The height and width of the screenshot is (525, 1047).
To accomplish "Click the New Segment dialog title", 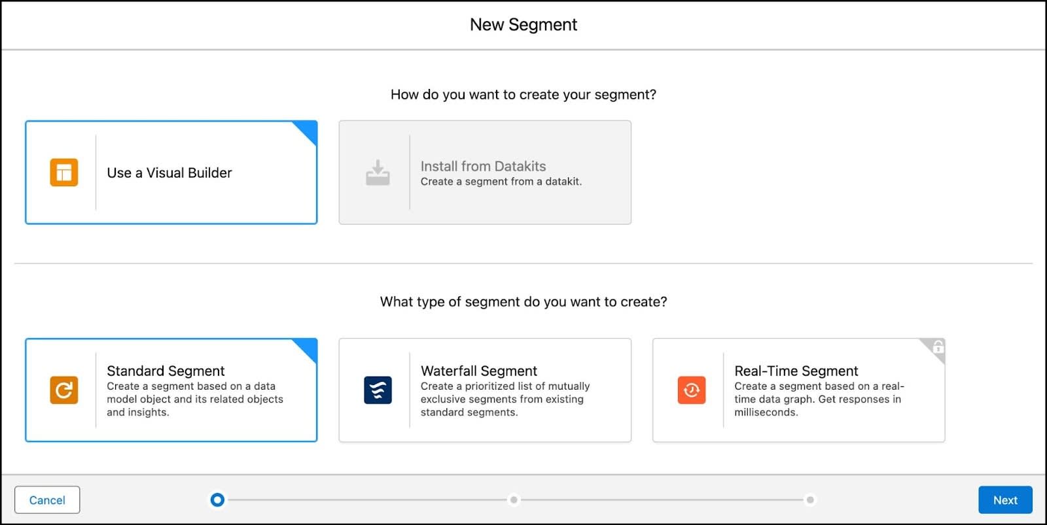I will coord(523,25).
